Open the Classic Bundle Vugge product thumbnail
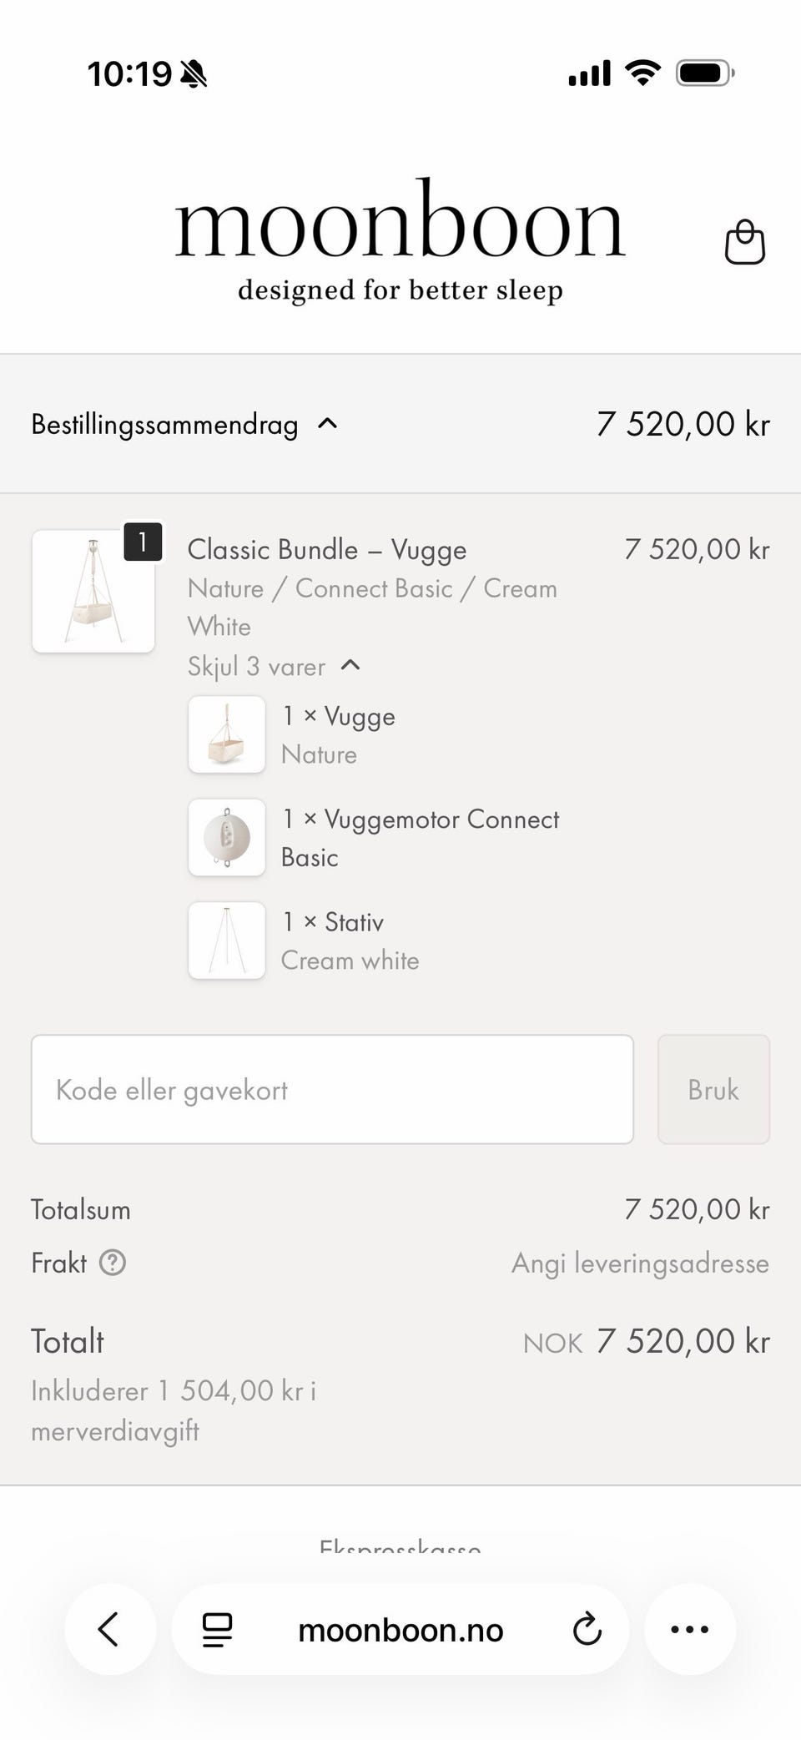Screen dimensions: 801x1740 (93, 591)
